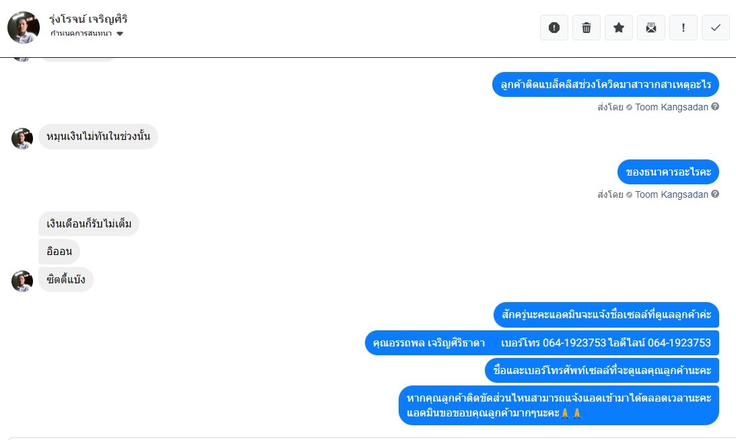Select the blue message ของธนาคารอะไรคะ

[668, 172]
